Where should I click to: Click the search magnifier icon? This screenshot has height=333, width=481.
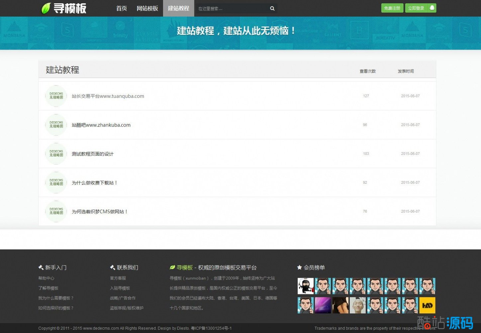coord(272,9)
